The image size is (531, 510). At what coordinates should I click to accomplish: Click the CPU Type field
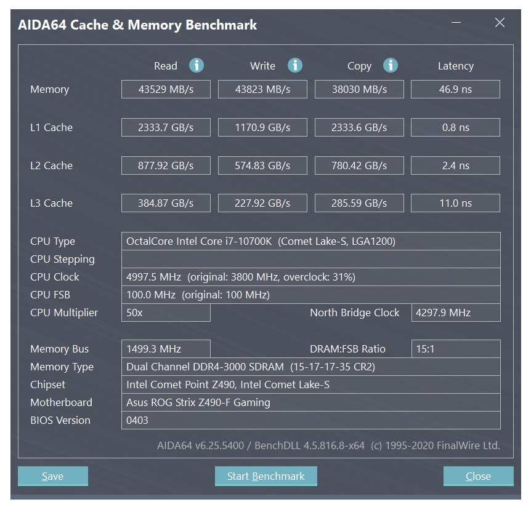click(310, 241)
